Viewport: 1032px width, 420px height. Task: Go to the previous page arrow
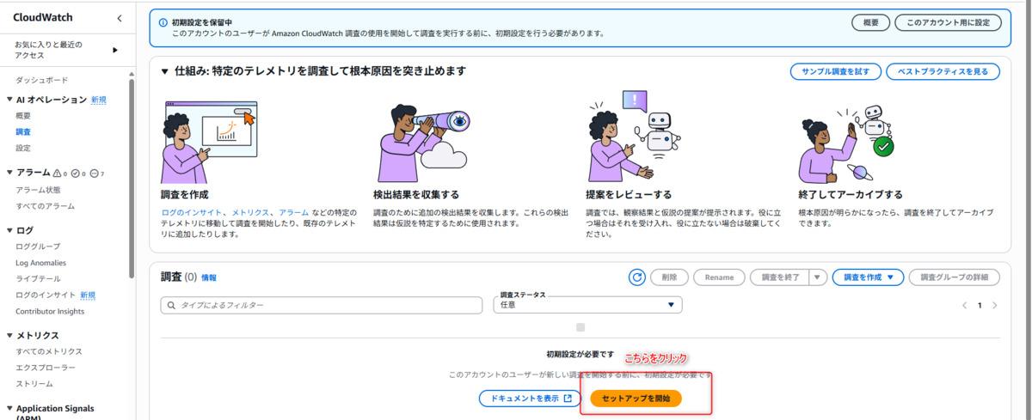pyautogui.click(x=964, y=305)
